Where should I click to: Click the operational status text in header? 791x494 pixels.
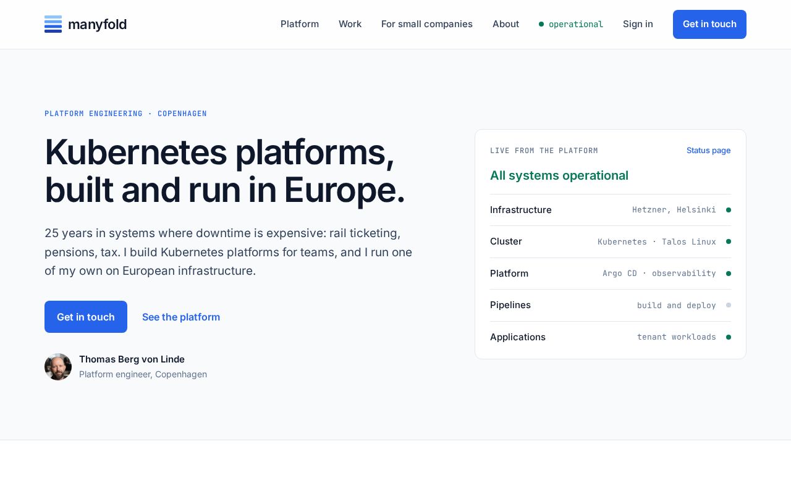coord(576,24)
